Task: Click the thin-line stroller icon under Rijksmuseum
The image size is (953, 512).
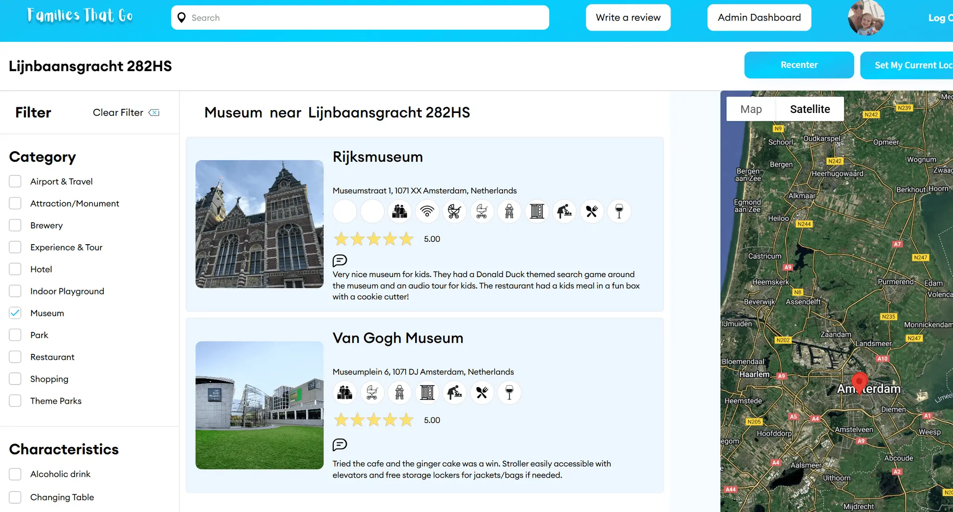Action: (482, 212)
